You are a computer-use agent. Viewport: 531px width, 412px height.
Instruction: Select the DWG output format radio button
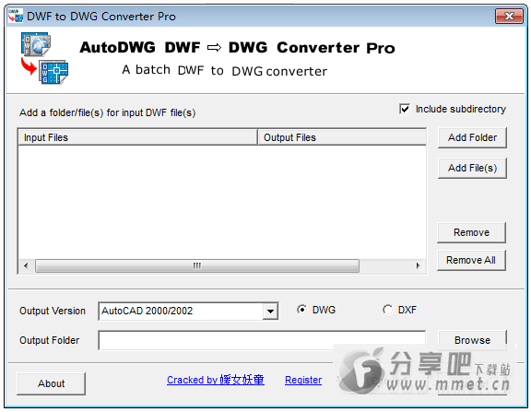click(x=301, y=310)
